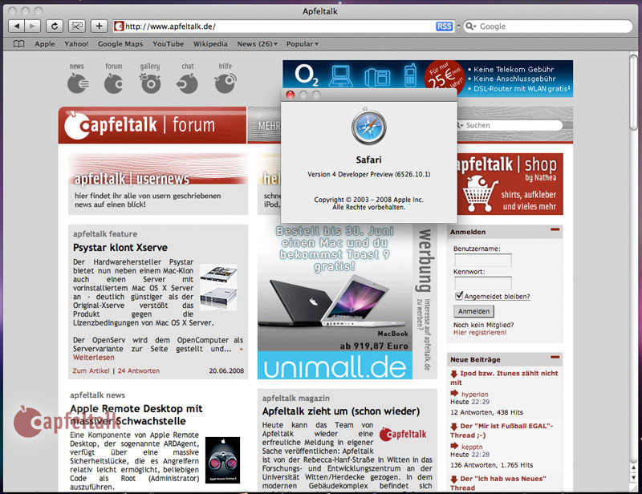The width and height of the screenshot is (642, 494).
Task: Click the scroll up arrow above the down arrow
Action: click(x=634, y=468)
